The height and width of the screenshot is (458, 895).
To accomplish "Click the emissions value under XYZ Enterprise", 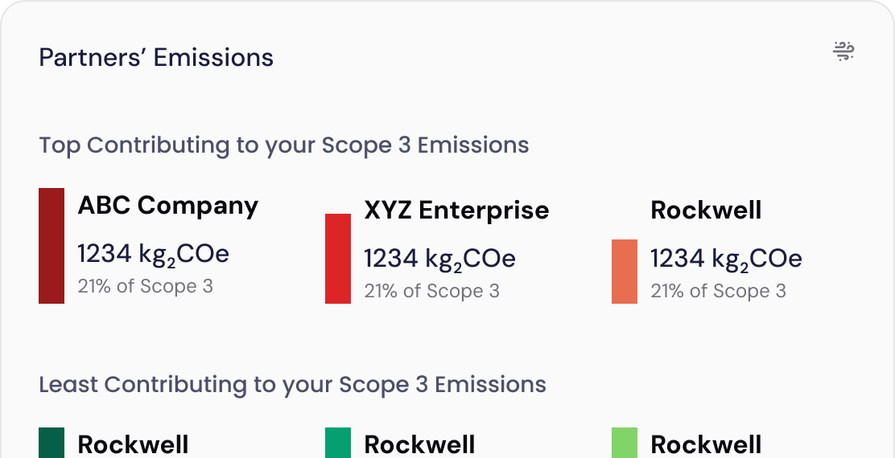I will pos(439,259).
